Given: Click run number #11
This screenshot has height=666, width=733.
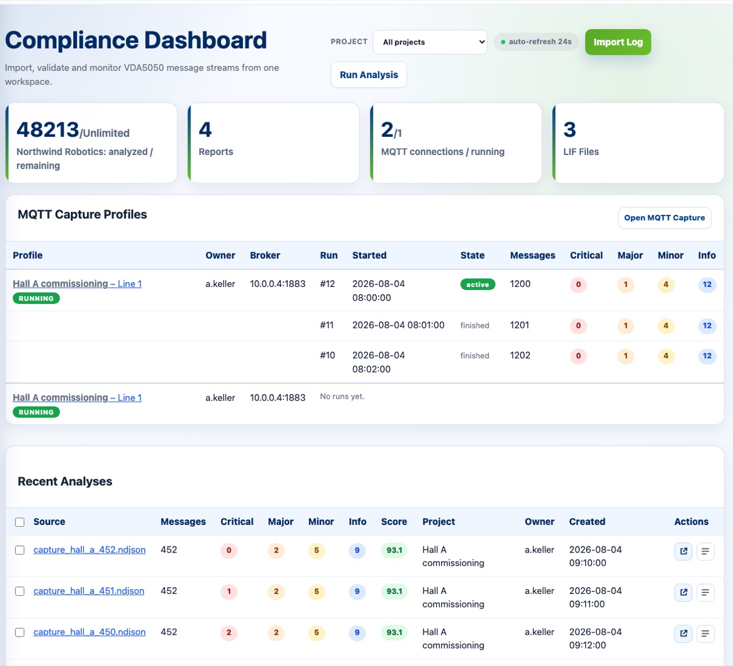Looking at the screenshot, I should pyautogui.click(x=327, y=325).
